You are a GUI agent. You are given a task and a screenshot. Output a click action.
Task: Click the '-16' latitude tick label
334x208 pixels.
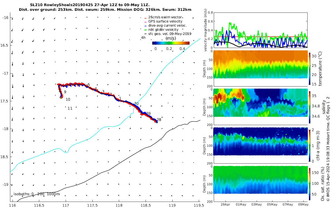(6, 18)
